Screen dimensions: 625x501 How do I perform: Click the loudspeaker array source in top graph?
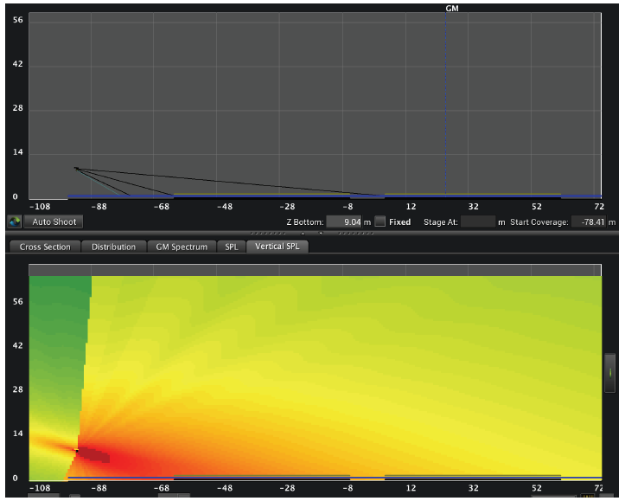76,168
